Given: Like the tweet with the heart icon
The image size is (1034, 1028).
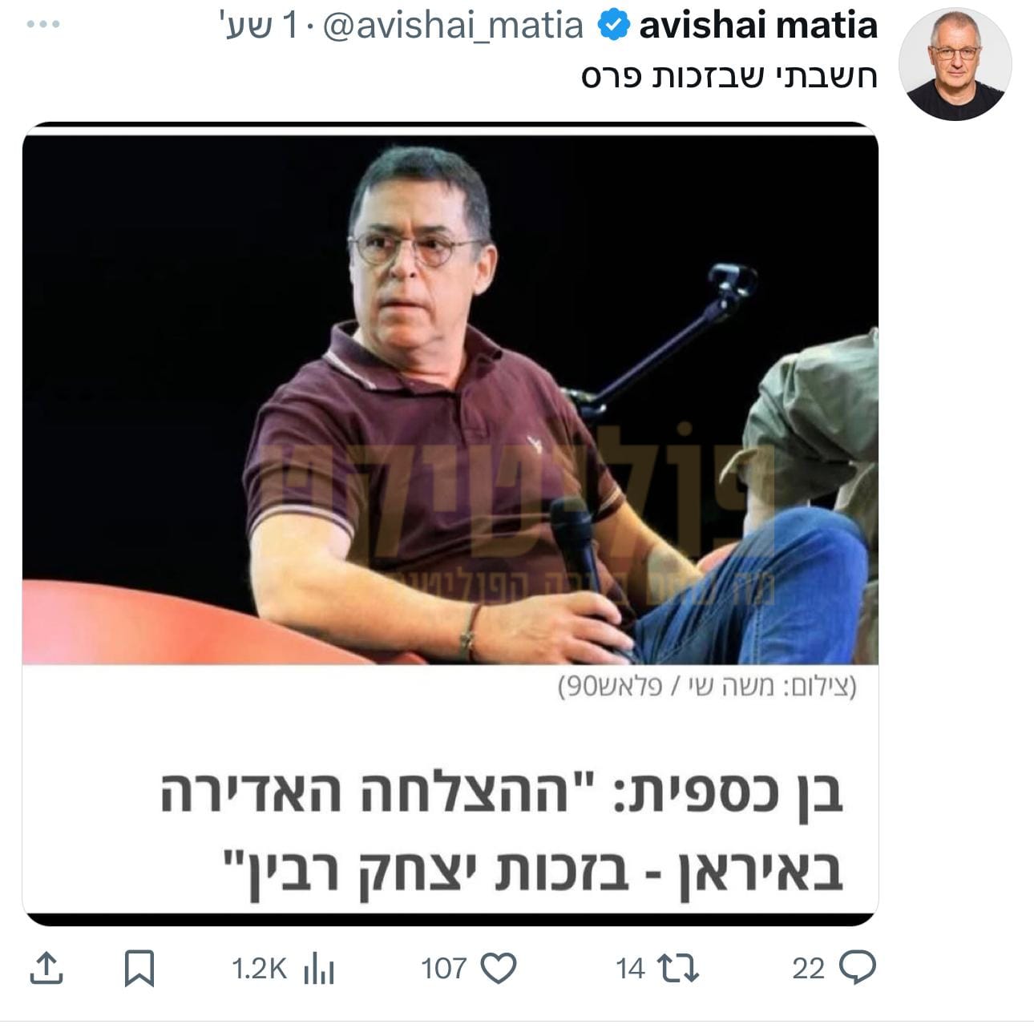Looking at the screenshot, I should click(x=498, y=969).
